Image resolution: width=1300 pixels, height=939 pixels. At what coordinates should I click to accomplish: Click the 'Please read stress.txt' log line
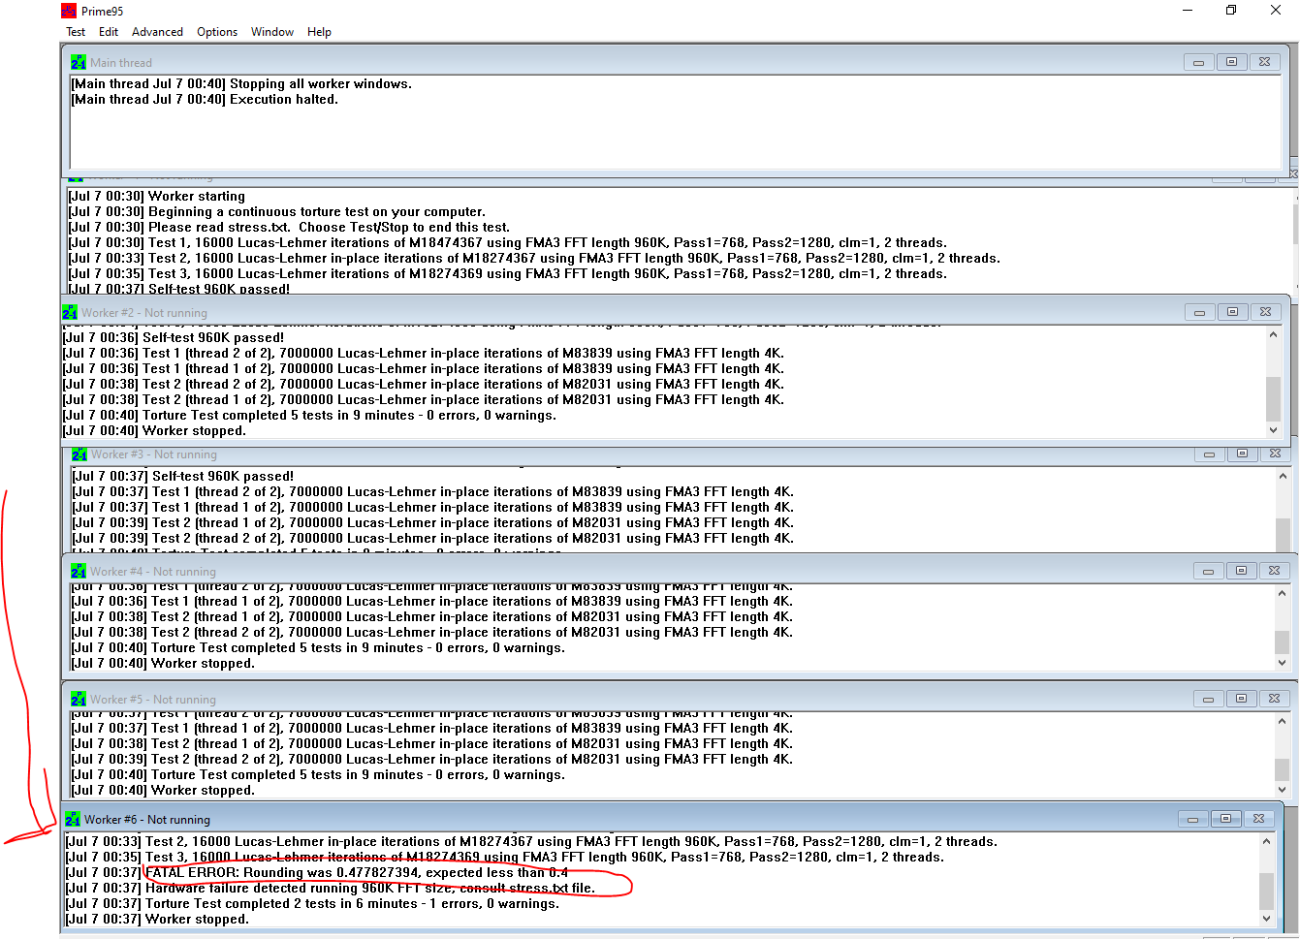289,228
